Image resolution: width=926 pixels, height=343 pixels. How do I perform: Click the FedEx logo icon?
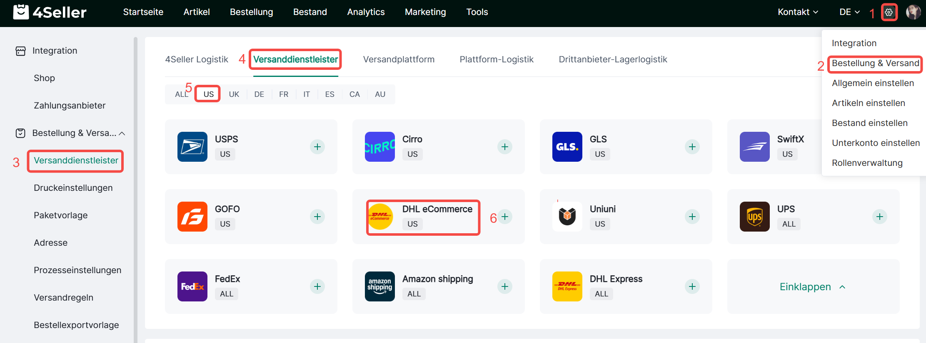click(x=192, y=286)
